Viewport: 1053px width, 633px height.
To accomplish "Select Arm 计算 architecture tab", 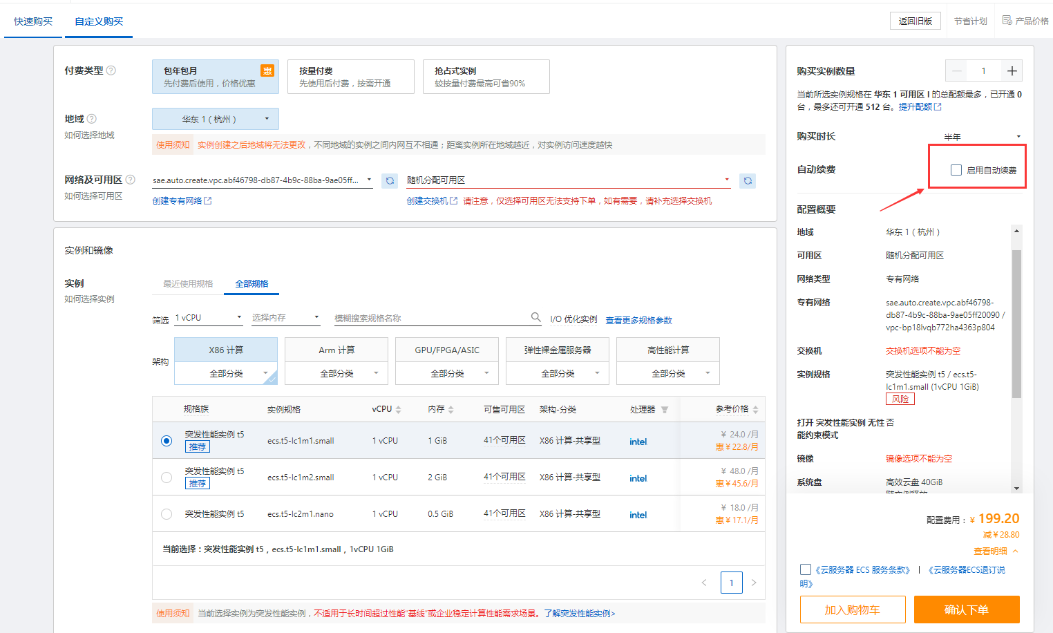I will [x=336, y=350].
